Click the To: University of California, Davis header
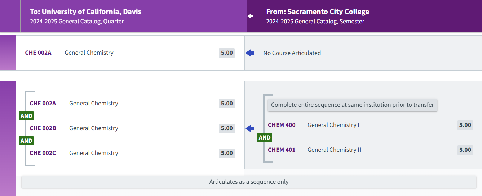This screenshot has width=482, height=196. click(x=86, y=12)
